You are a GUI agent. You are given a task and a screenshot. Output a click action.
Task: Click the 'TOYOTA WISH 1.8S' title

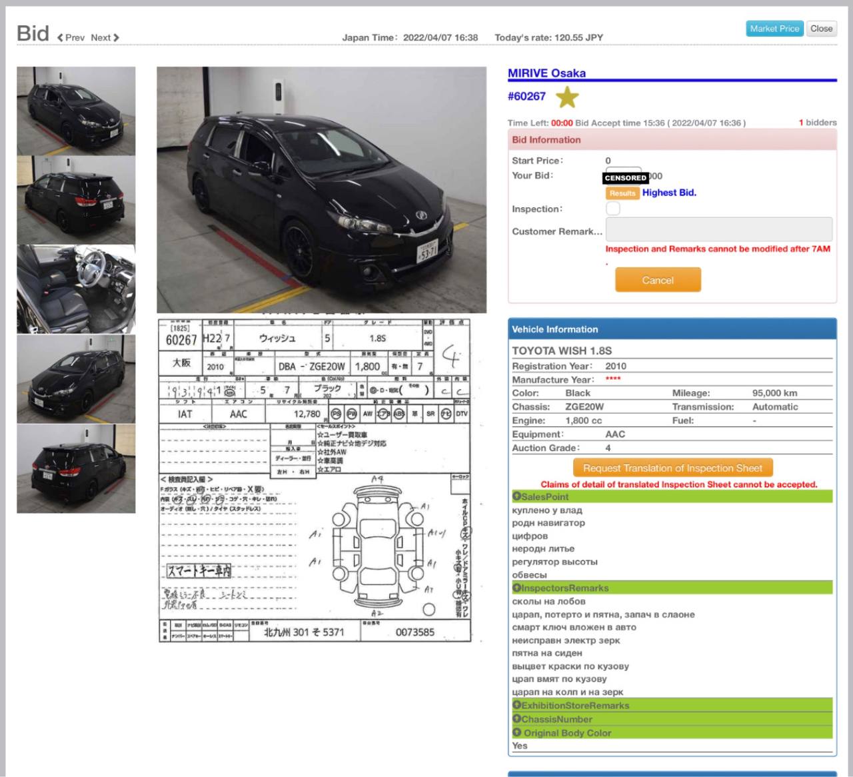562,351
